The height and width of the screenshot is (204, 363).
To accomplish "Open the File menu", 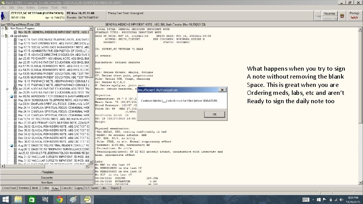I will pyautogui.click(x=4, y=8).
